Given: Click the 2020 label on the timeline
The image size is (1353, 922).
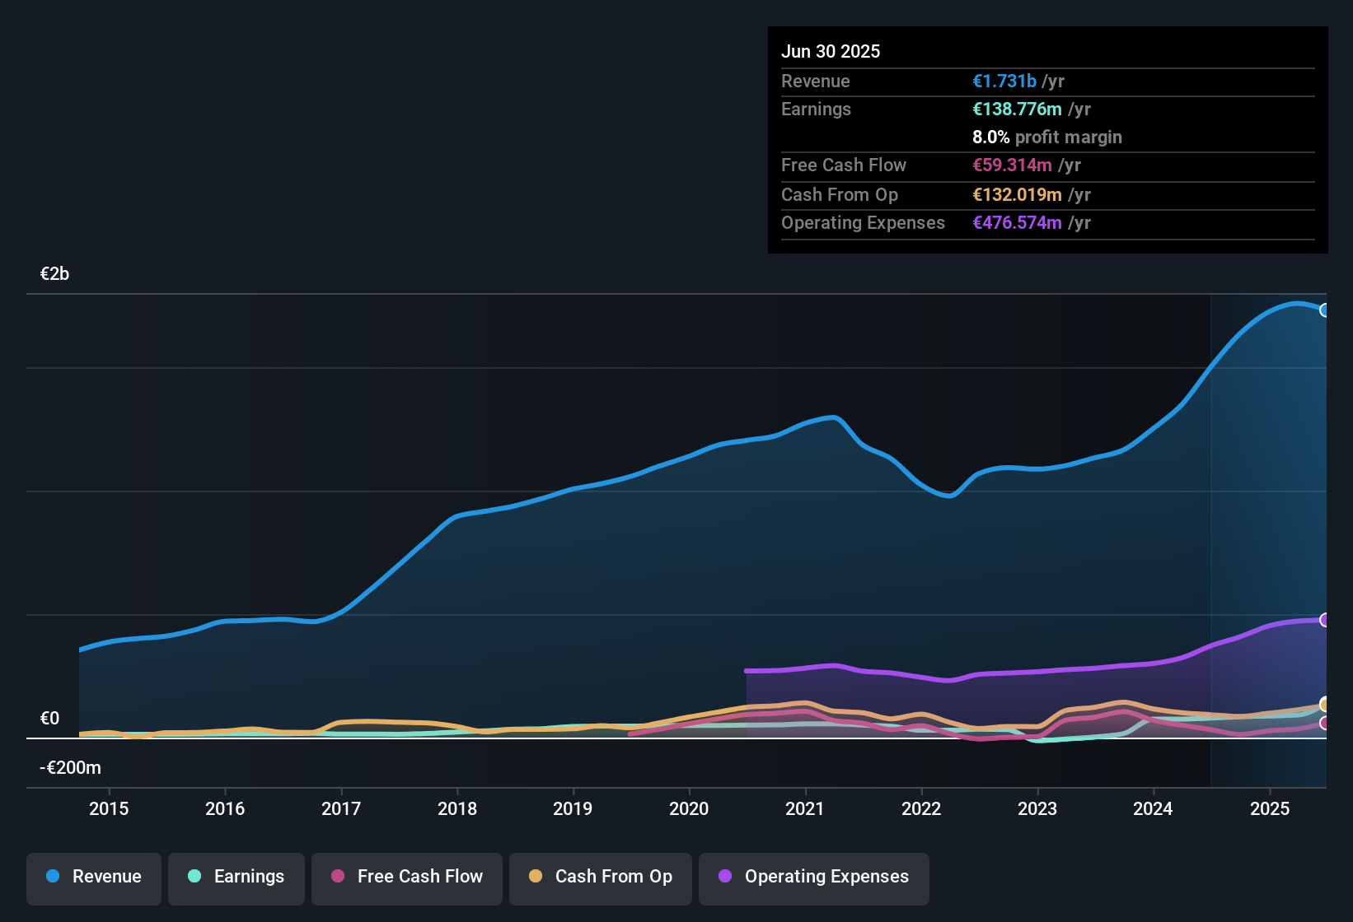Looking at the screenshot, I should tap(689, 808).
